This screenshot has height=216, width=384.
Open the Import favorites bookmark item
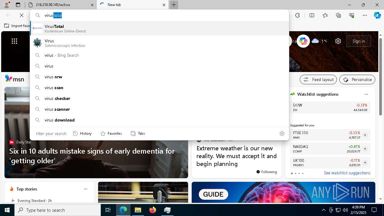pyautogui.click(x=17, y=26)
